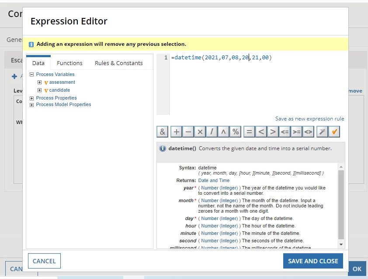Click the 'Returns:' label text
368x279 pixels.
[186, 180]
